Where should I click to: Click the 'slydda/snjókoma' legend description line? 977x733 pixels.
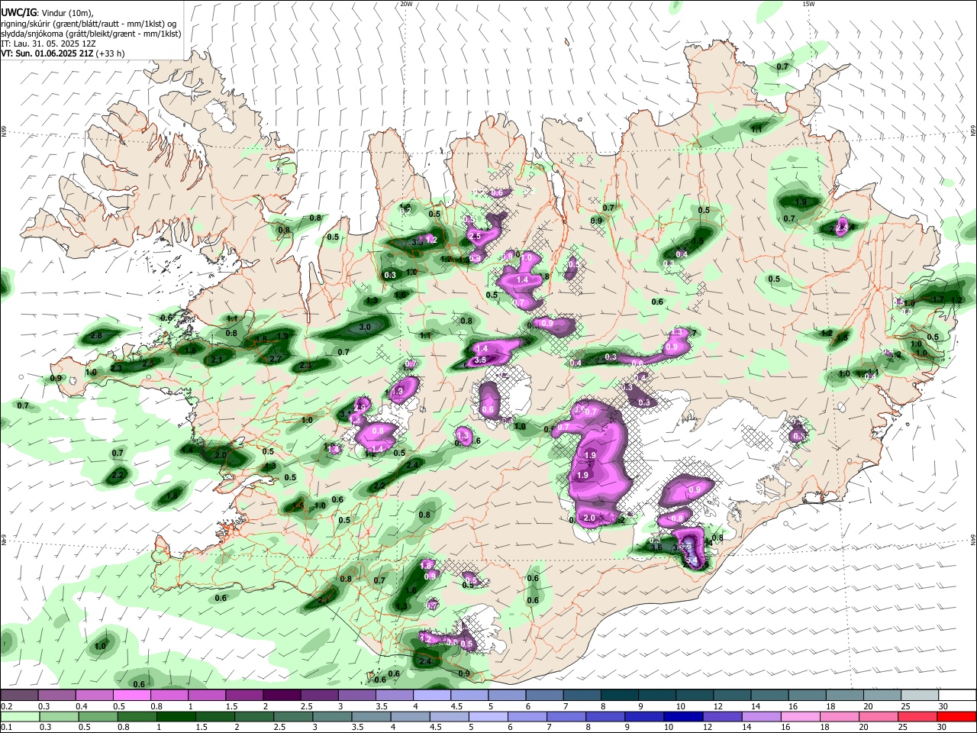91,34
